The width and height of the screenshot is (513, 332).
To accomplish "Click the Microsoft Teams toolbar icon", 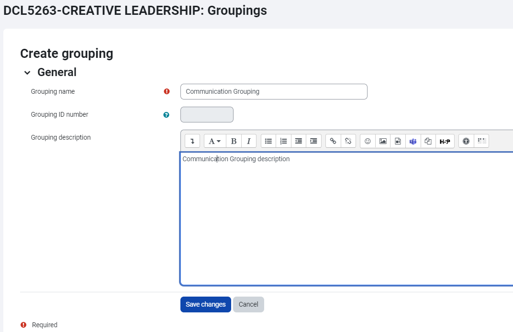I will [413, 141].
